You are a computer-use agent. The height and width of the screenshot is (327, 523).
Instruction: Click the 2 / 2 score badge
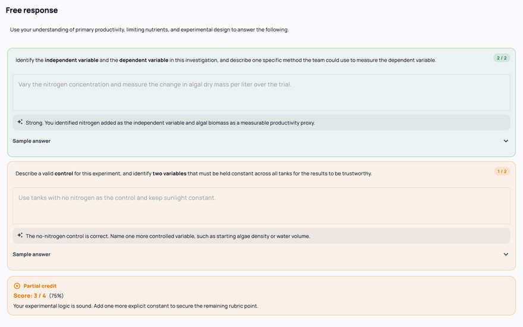[502, 58]
